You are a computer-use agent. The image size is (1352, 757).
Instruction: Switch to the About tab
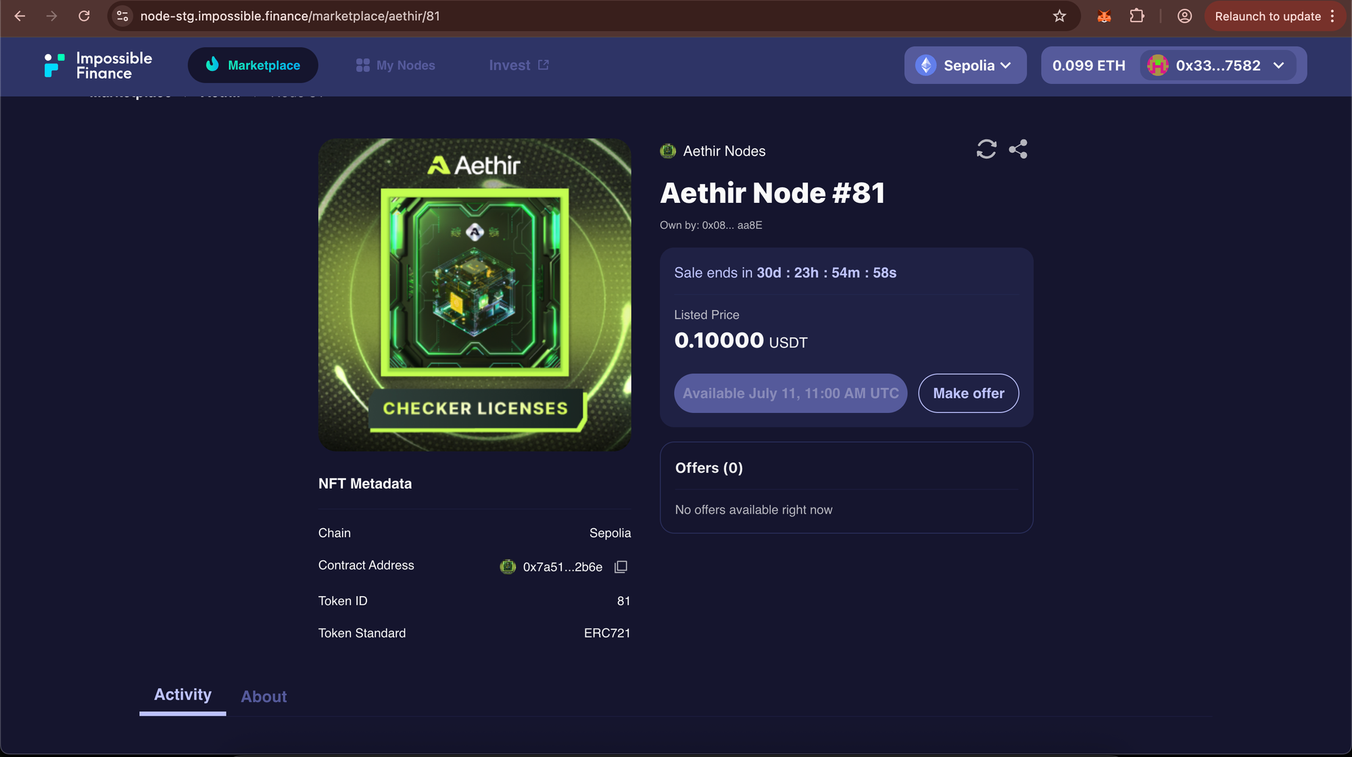[264, 697]
